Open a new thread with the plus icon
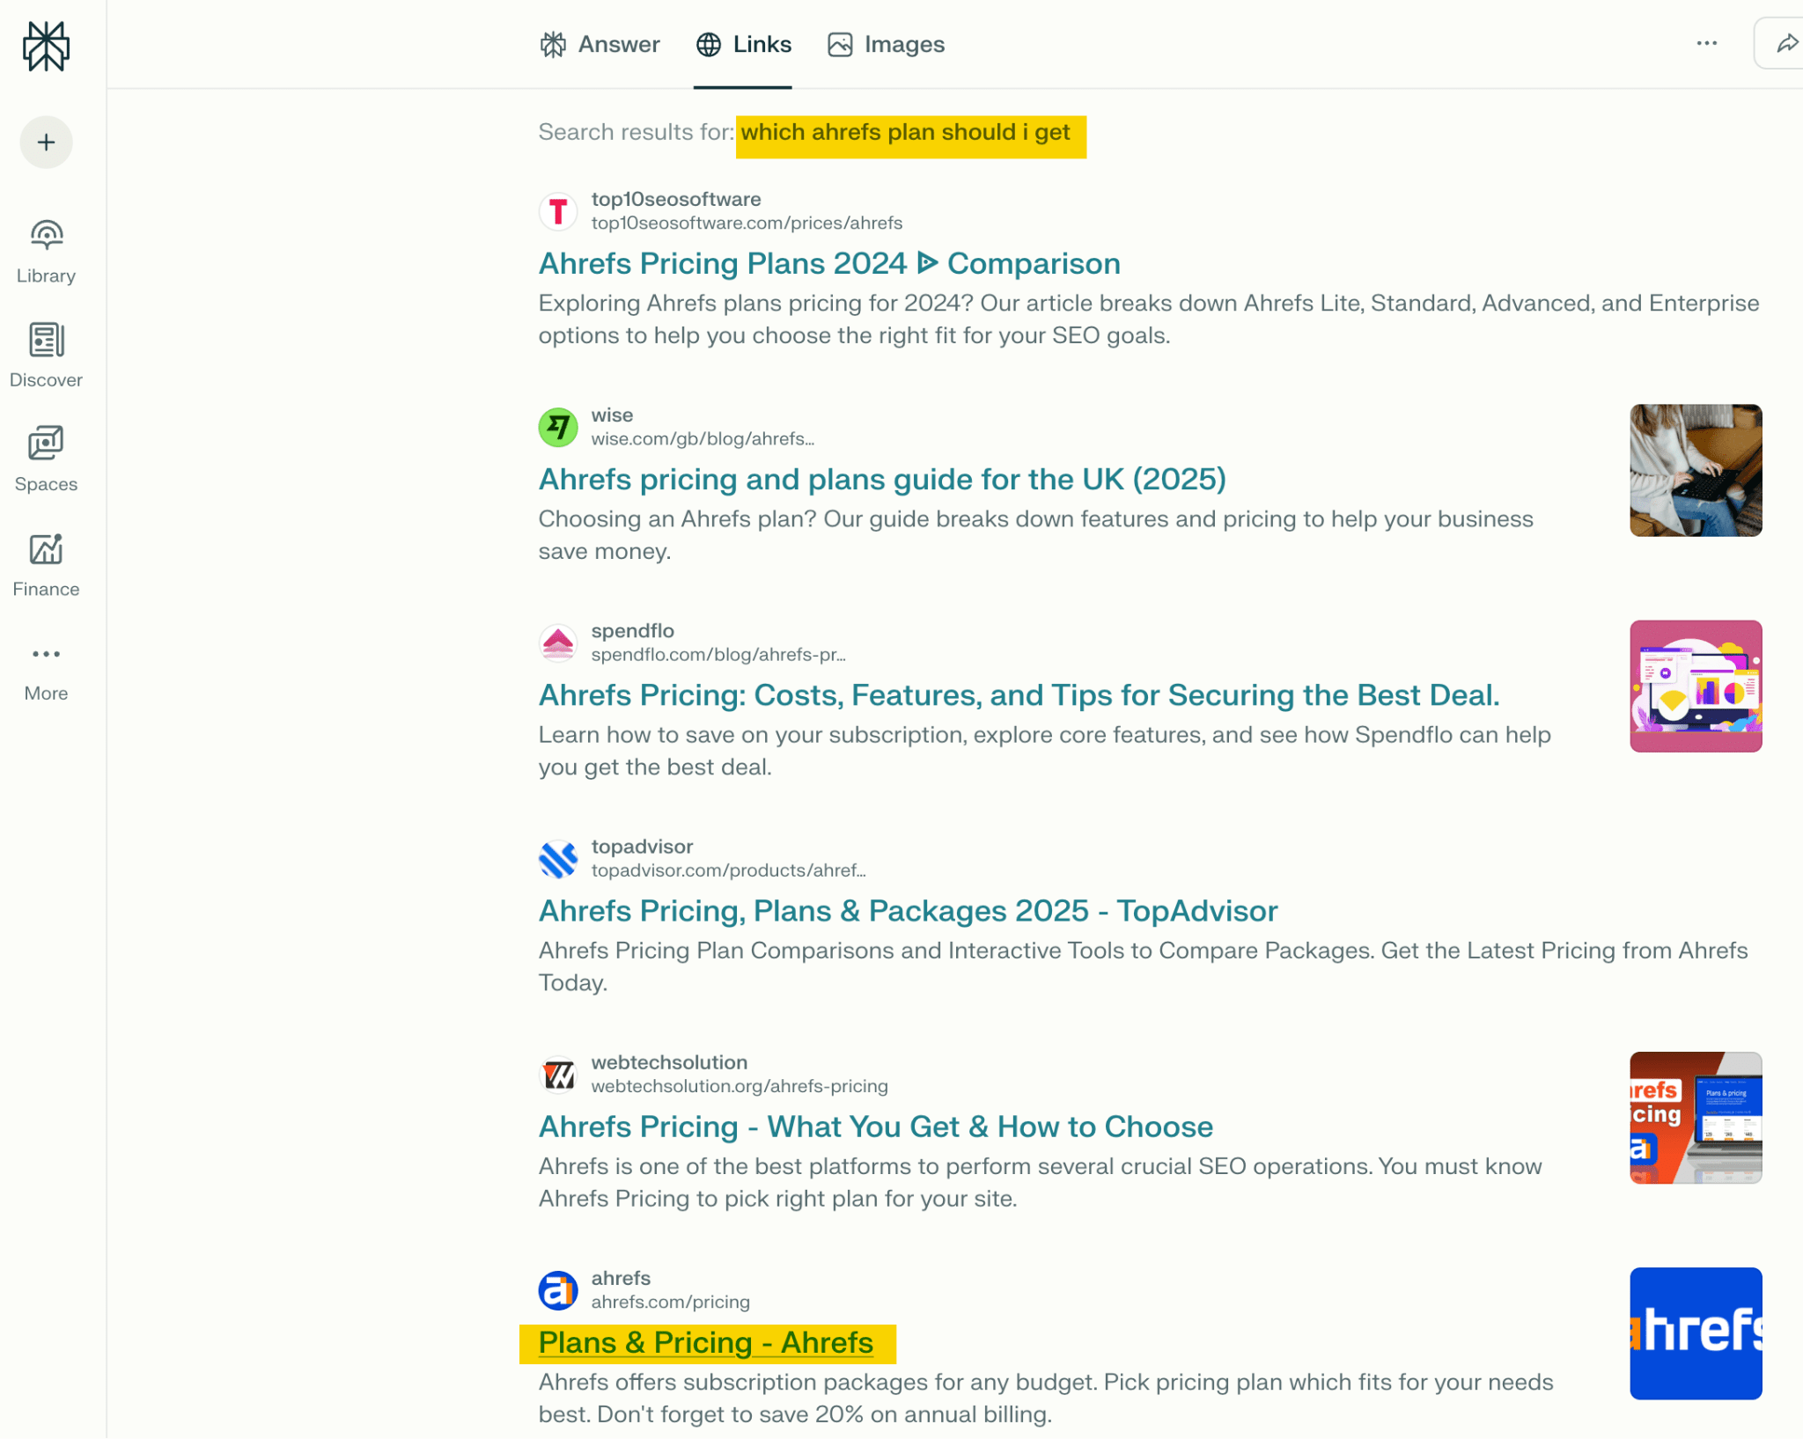 45,142
